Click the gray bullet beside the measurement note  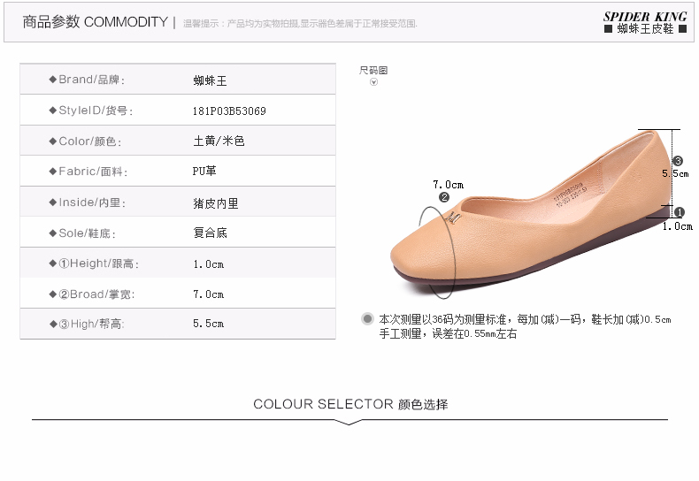(x=367, y=318)
